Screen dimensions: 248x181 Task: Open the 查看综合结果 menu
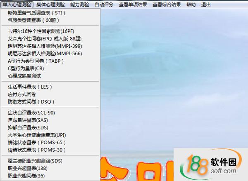[x=167, y=5]
